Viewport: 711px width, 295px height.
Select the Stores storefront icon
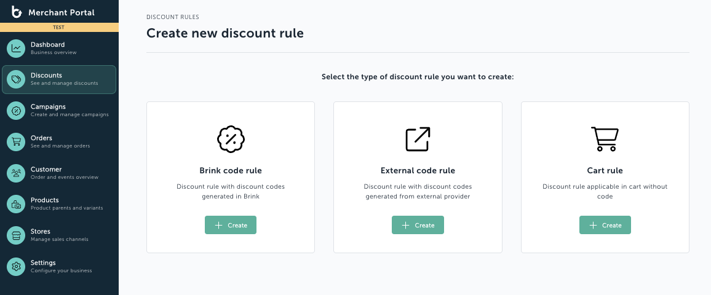click(x=17, y=235)
